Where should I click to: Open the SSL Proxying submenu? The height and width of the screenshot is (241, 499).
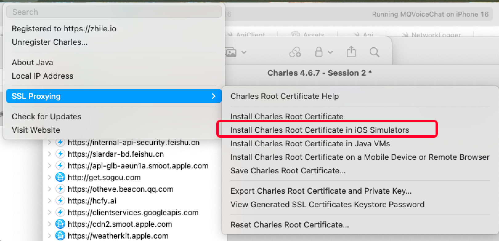pyautogui.click(x=113, y=96)
